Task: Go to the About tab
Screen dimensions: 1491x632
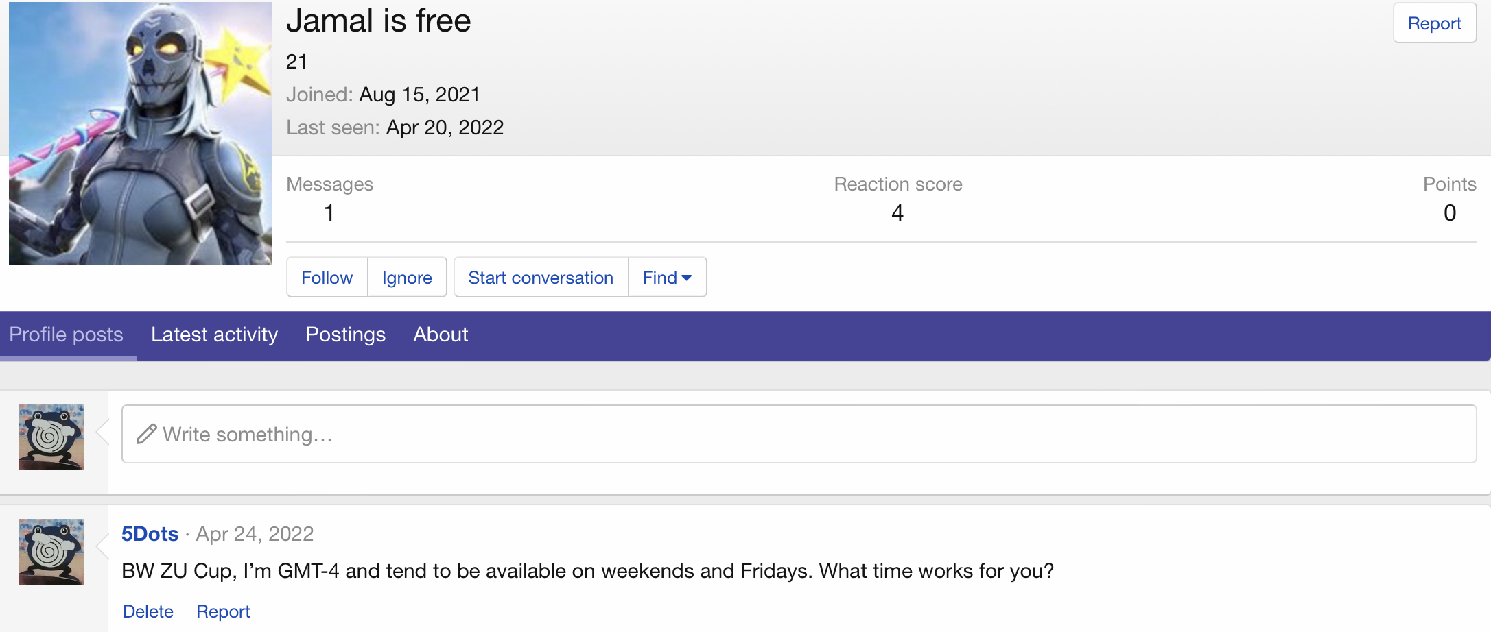Action: click(x=441, y=335)
